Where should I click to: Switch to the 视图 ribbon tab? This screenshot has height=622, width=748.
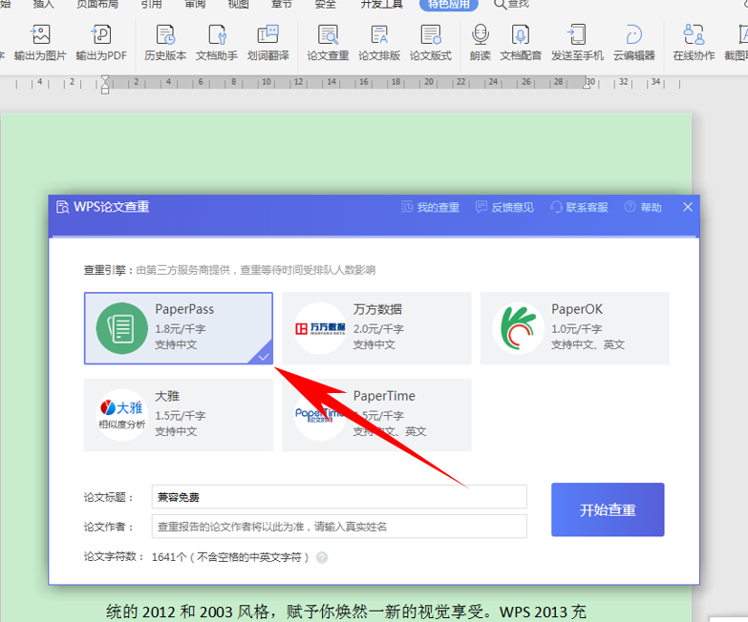(238, 4)
